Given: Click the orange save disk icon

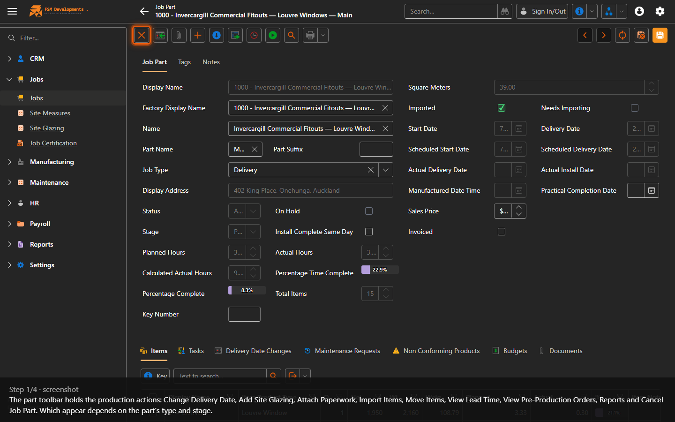Looking at the screenshot, I should coord(660,35).
